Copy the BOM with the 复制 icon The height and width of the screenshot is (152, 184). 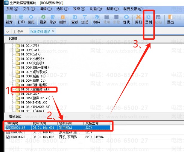pyautogui.click(x=148, y=19)
